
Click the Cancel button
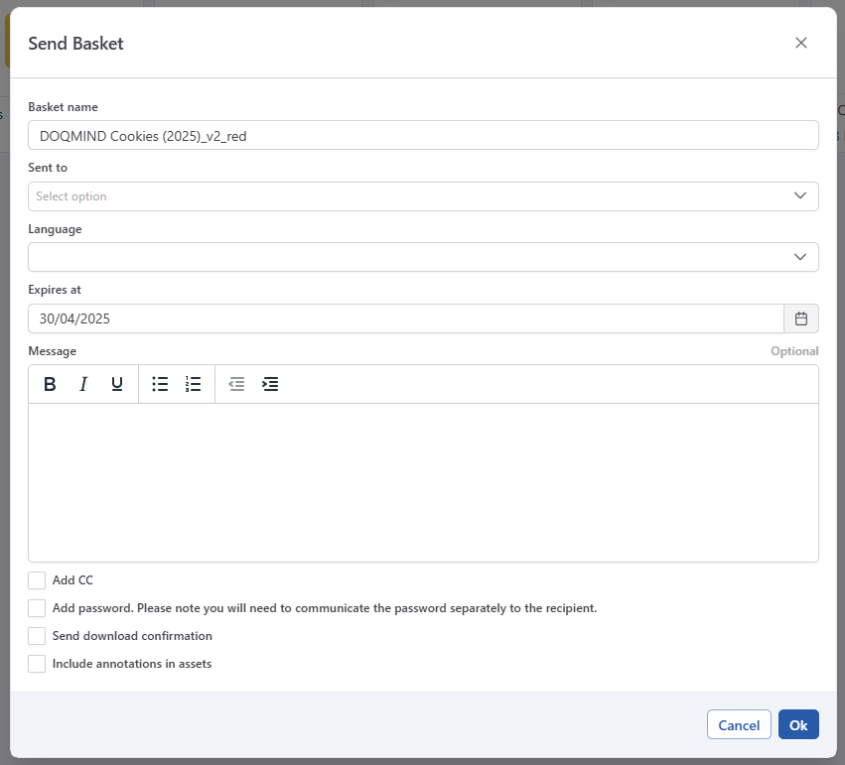(x=739, y=724)
